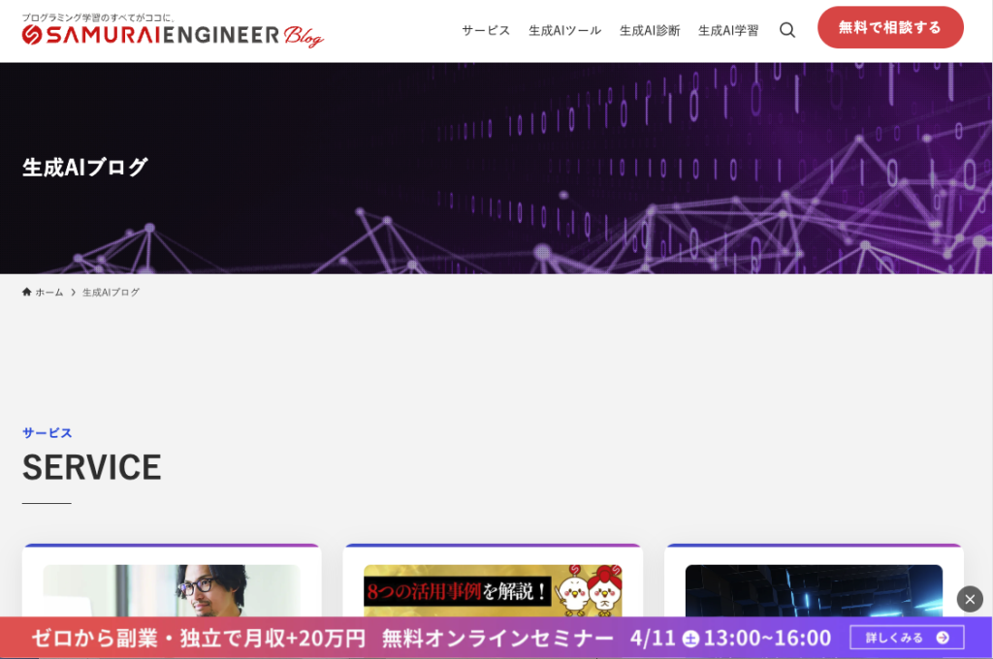The image size is (993, 659).
Task: Open the 生成AIツール menu item
Action: [564, 30]
